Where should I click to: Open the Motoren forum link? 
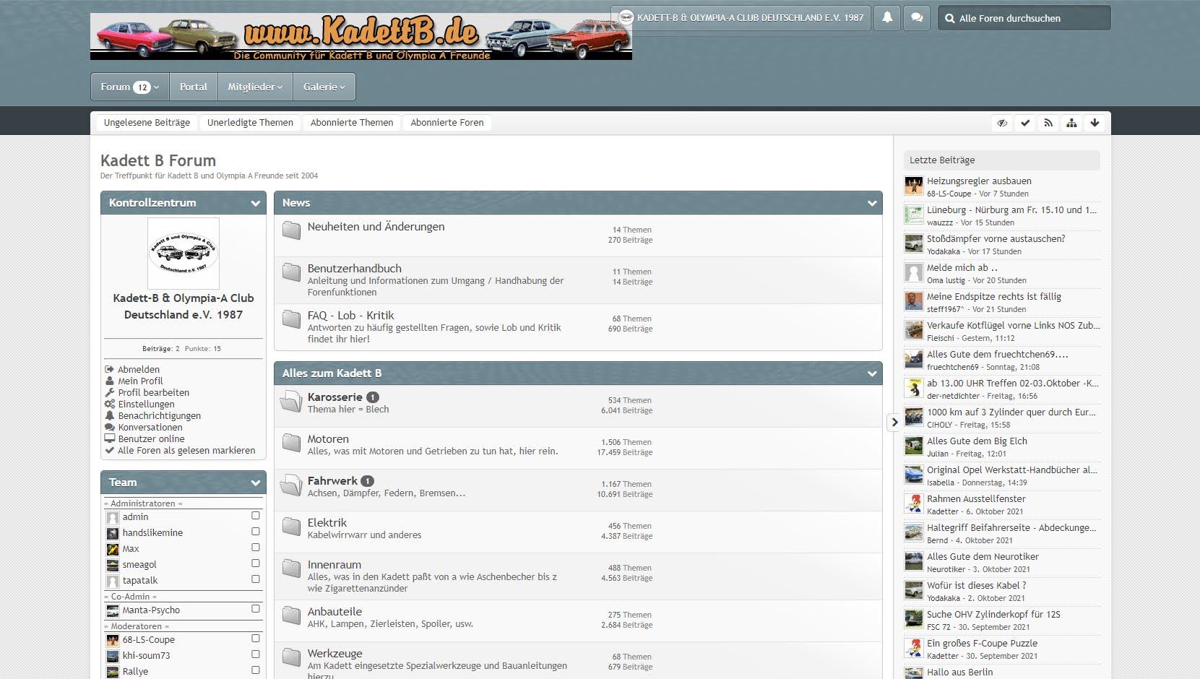(x=328, y=438)
